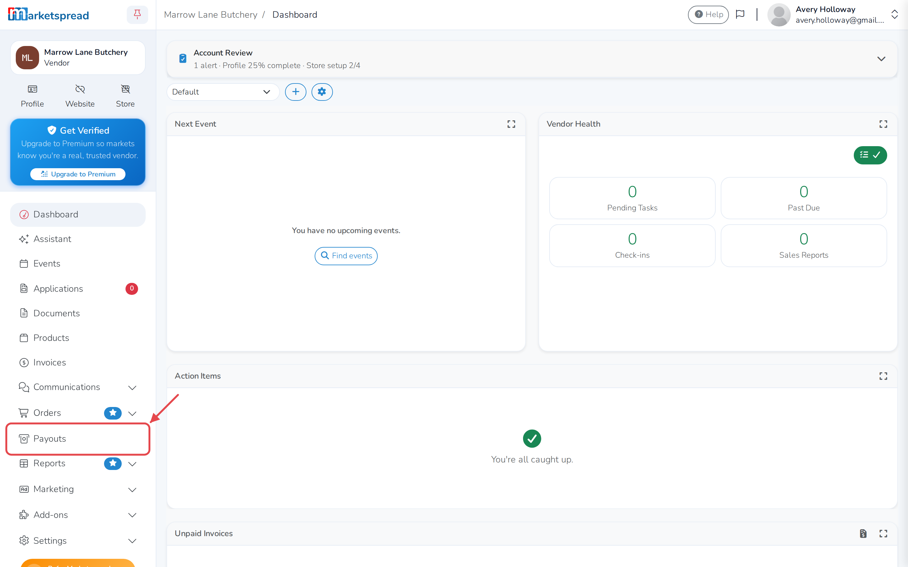Open Documents in the sidebar

pyautogui.click(x=78, y=313)
